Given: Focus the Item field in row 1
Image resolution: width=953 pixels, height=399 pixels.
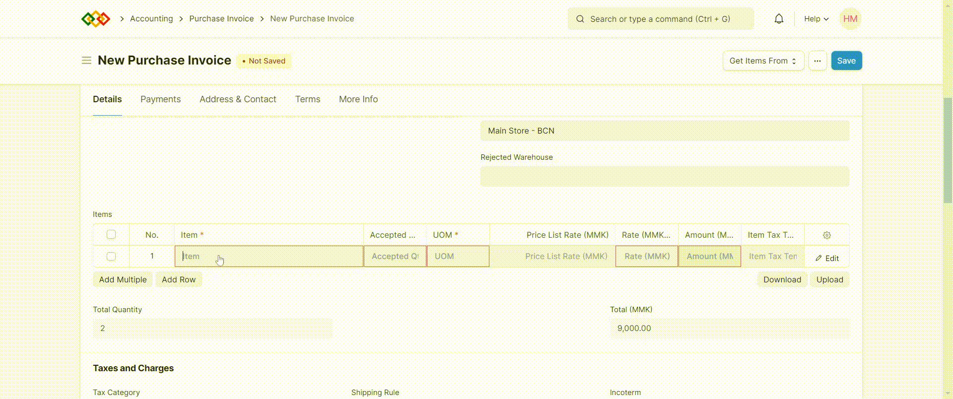Looking at the screenshot, I should [x=269, y=256].
